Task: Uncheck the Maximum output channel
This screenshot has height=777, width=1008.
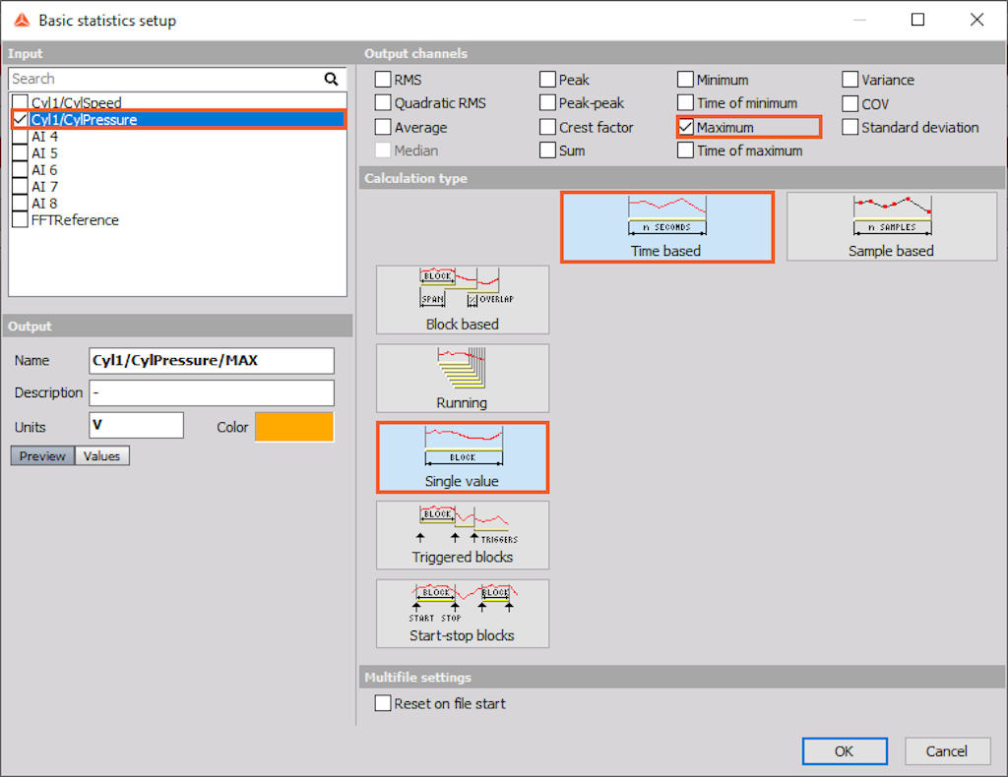Action: (686, 127)
